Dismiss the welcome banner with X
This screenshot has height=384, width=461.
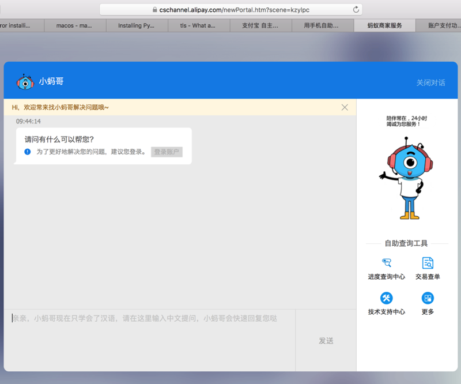[x=345, y=107]
